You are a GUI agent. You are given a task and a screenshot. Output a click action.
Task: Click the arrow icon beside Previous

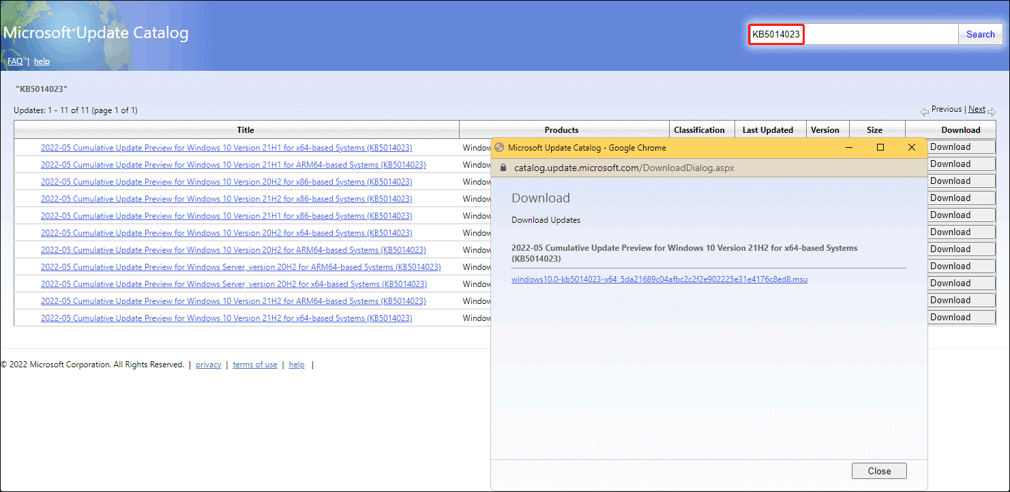924,111
